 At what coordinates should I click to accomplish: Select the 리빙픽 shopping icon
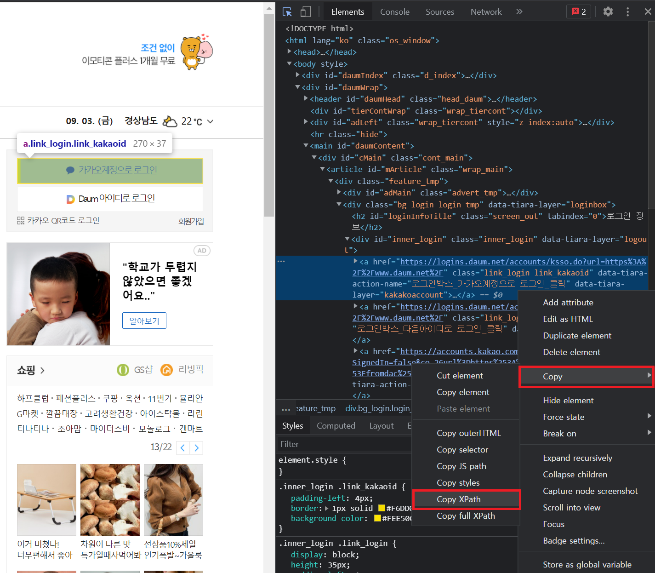click(x=166, y=369)
